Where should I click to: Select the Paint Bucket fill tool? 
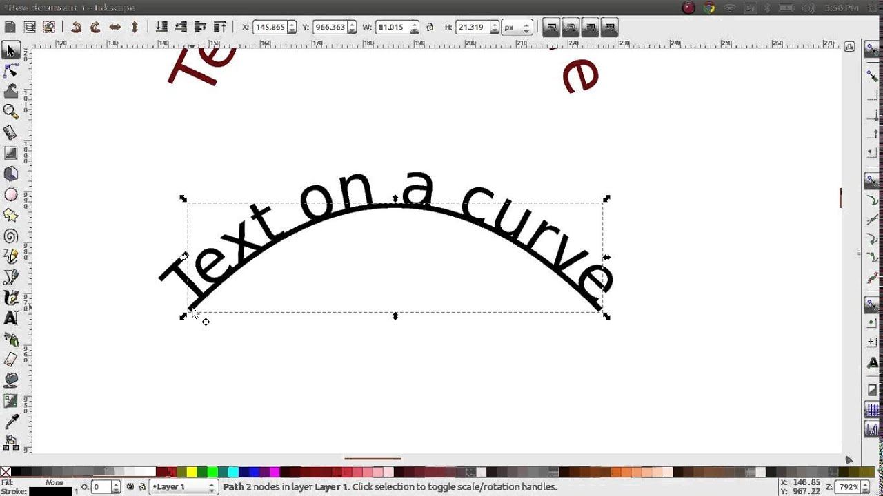(x=10, y=380)
